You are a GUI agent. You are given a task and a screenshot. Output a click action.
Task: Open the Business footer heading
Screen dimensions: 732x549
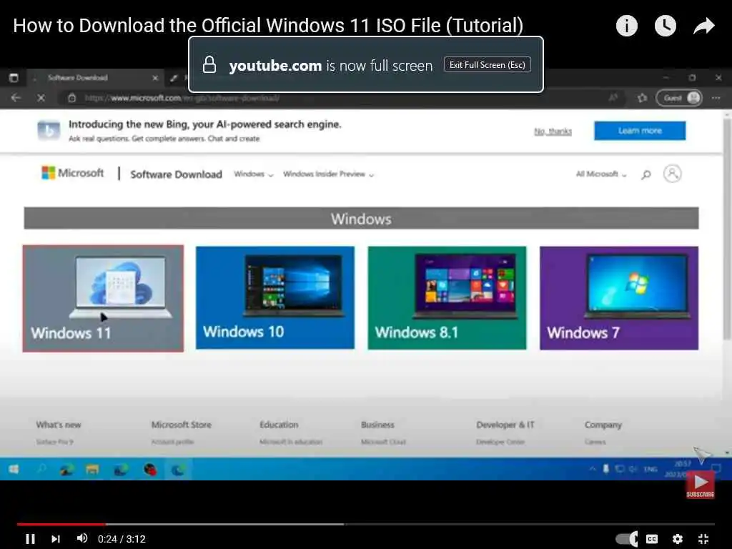377,425
